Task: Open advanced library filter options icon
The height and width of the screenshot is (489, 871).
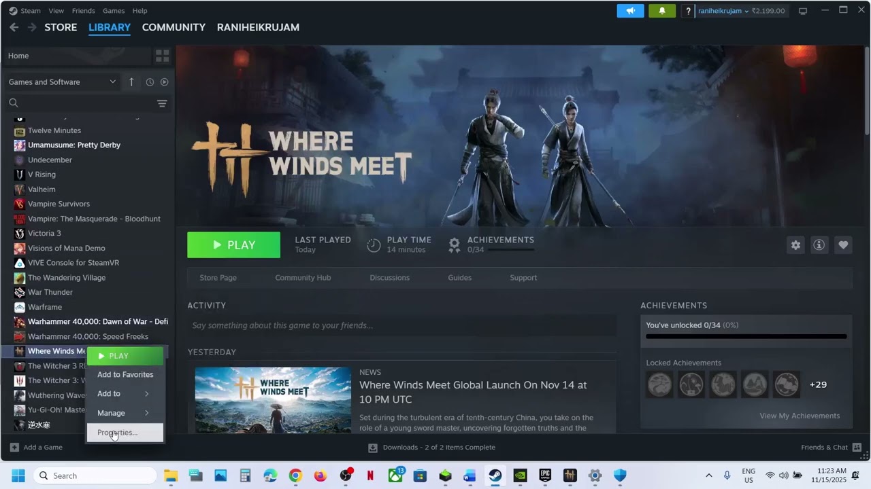Action: pyautogui.click(x=162, y=103)
